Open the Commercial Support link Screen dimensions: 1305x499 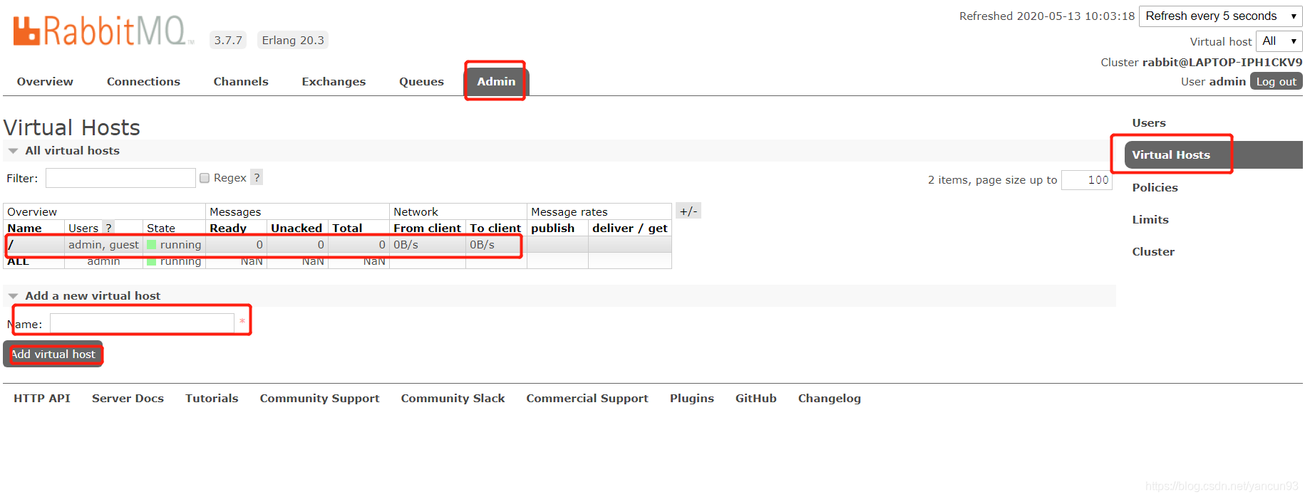[x=587, y=398]
